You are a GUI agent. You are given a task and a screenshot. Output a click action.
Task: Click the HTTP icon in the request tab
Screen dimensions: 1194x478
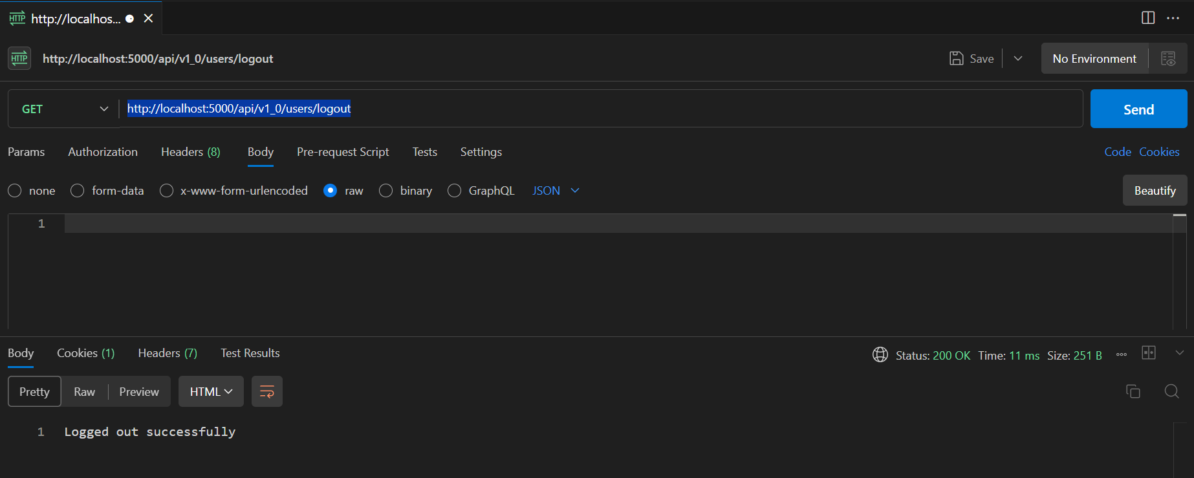pos(17,18)
